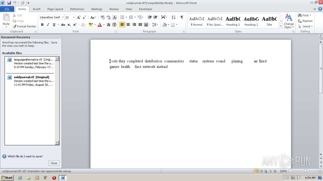
Task: Click the Replace button
Action: [x=305, y=21]
